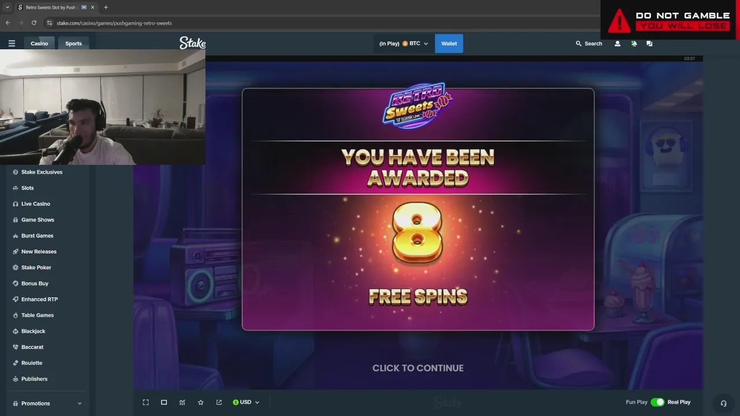The height and width of the screenshot is (416, 740).
Task: Add game to favourites star icon
Action: tap(201, 402)
